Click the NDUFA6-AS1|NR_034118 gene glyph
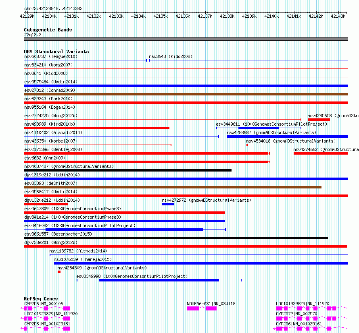 (202, 308)
